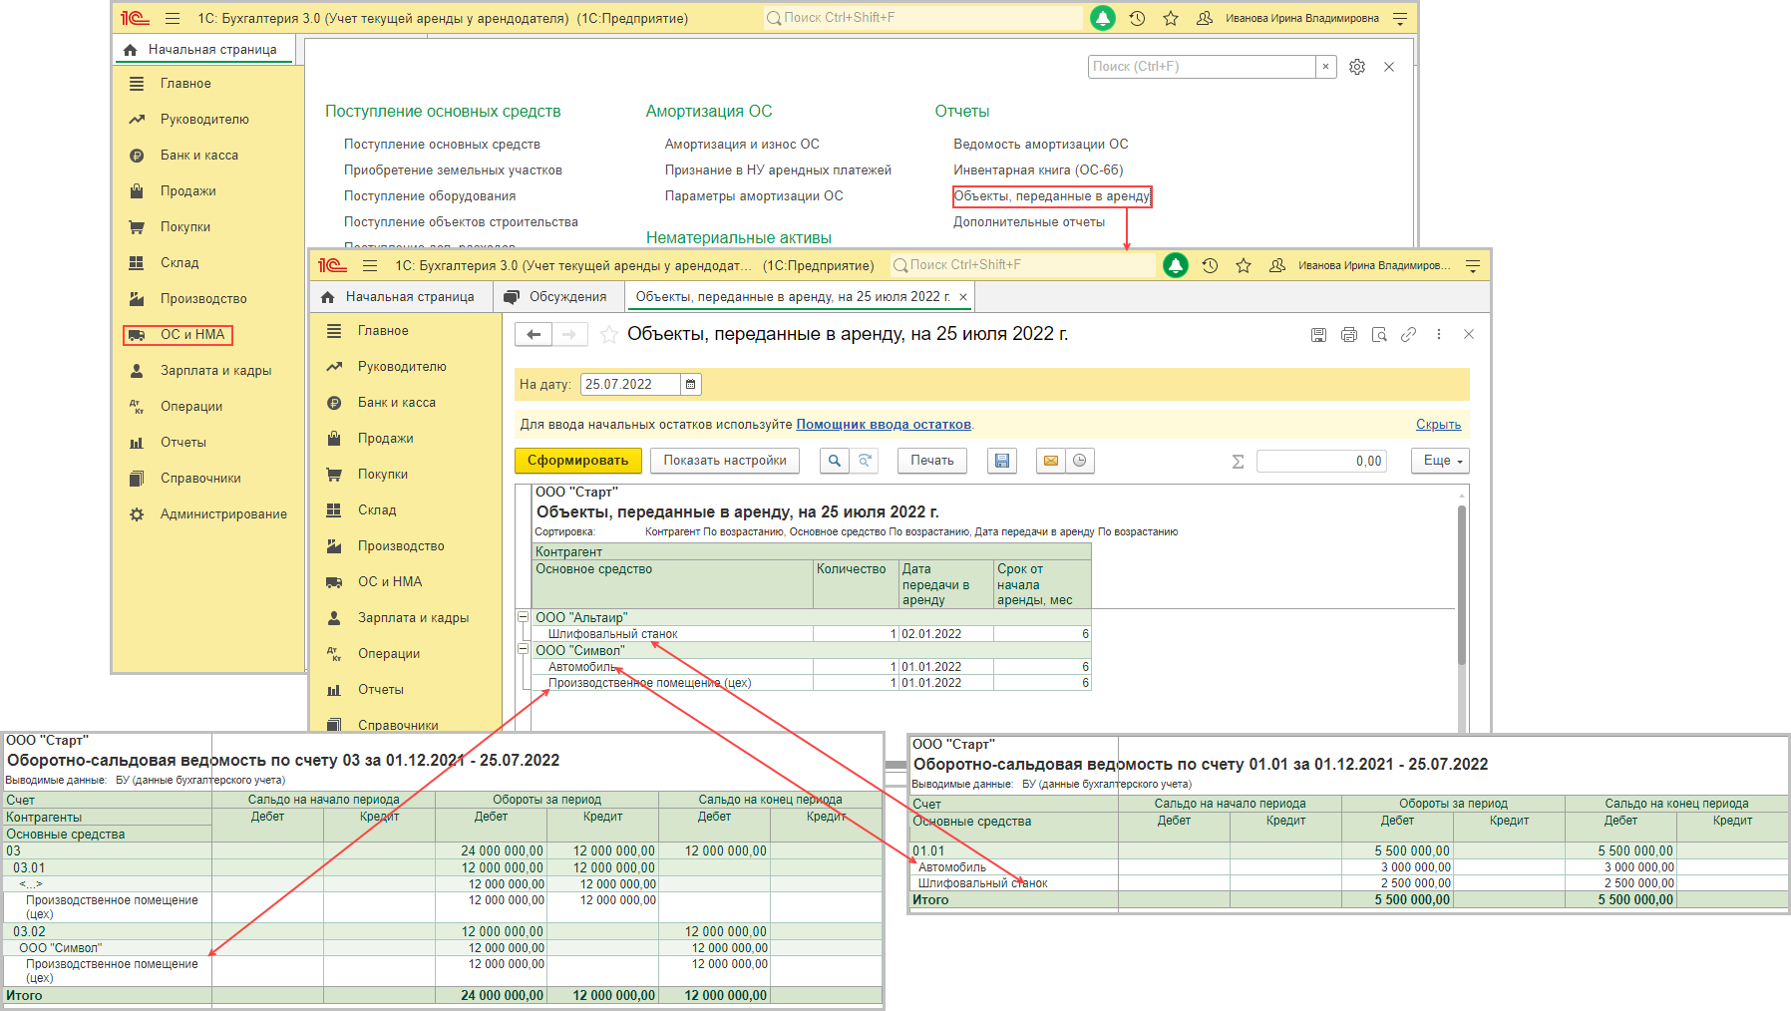
Task: Open Главное section in back window sidebar
Action: click(x=185, y=84)
